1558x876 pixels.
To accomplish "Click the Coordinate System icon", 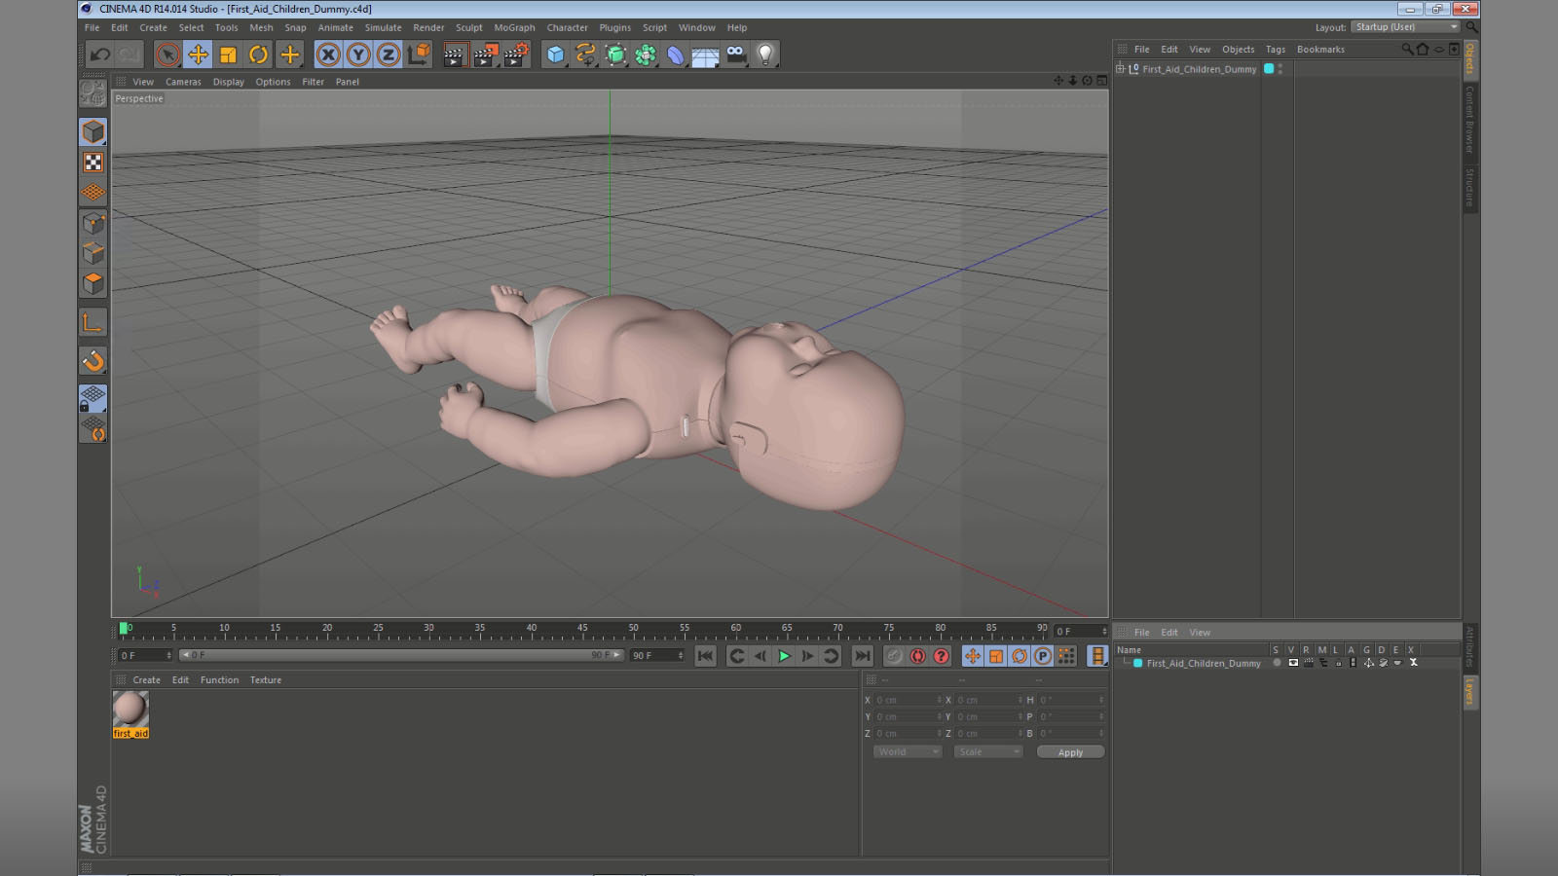I will pos(419,55).
